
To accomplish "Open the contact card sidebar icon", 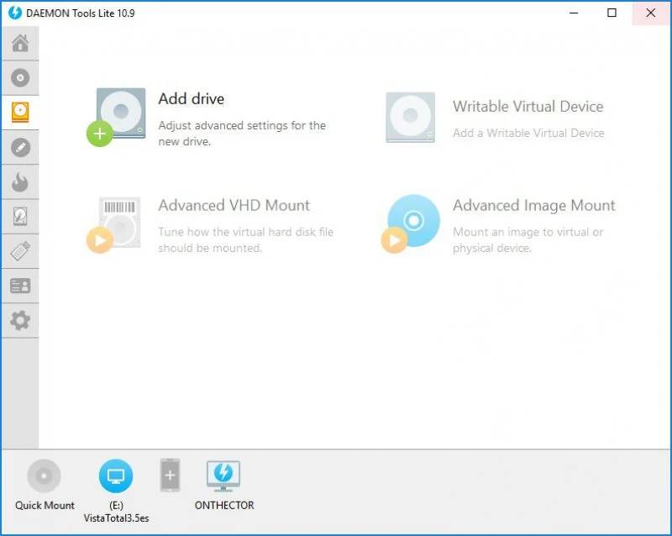I will (19, 286).
